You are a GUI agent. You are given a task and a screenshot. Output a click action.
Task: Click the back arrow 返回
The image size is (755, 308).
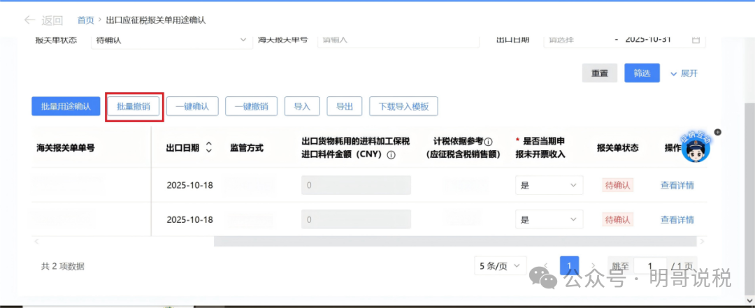click(43, 20)
